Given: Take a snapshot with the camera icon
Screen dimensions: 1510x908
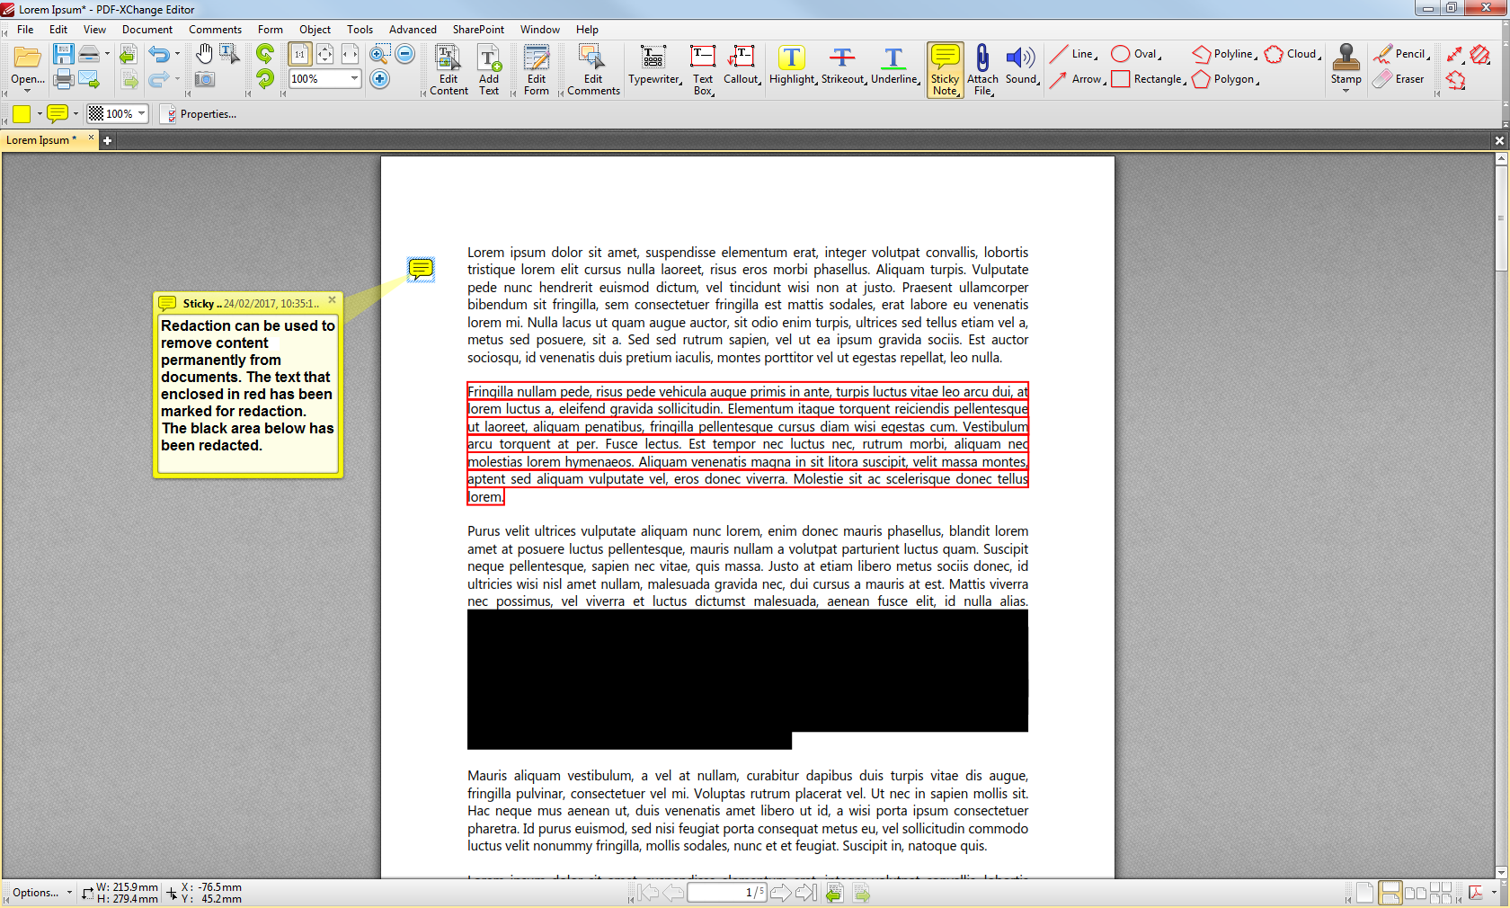Looking at the screenshot, I should pyautogui.click(x=205, y=79).
